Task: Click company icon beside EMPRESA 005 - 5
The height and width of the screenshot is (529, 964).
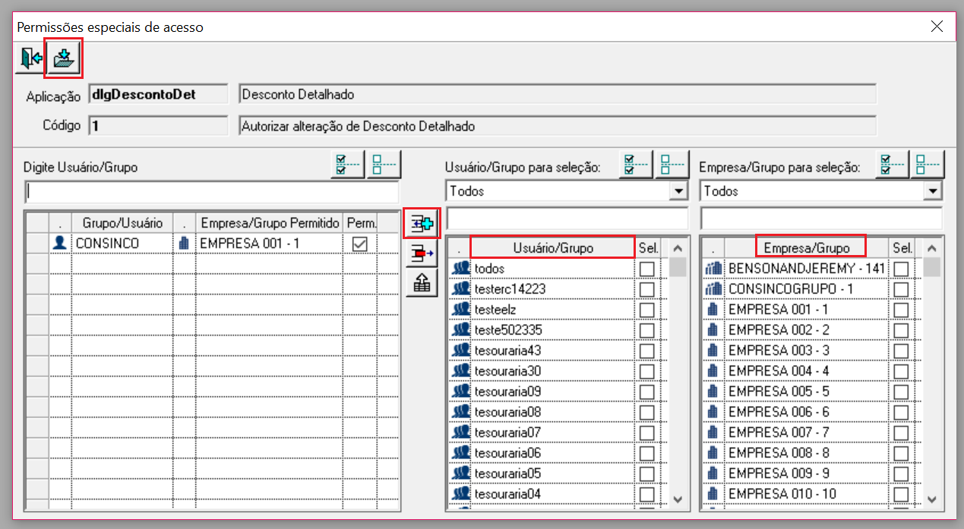Action: [x=713, y=391]
